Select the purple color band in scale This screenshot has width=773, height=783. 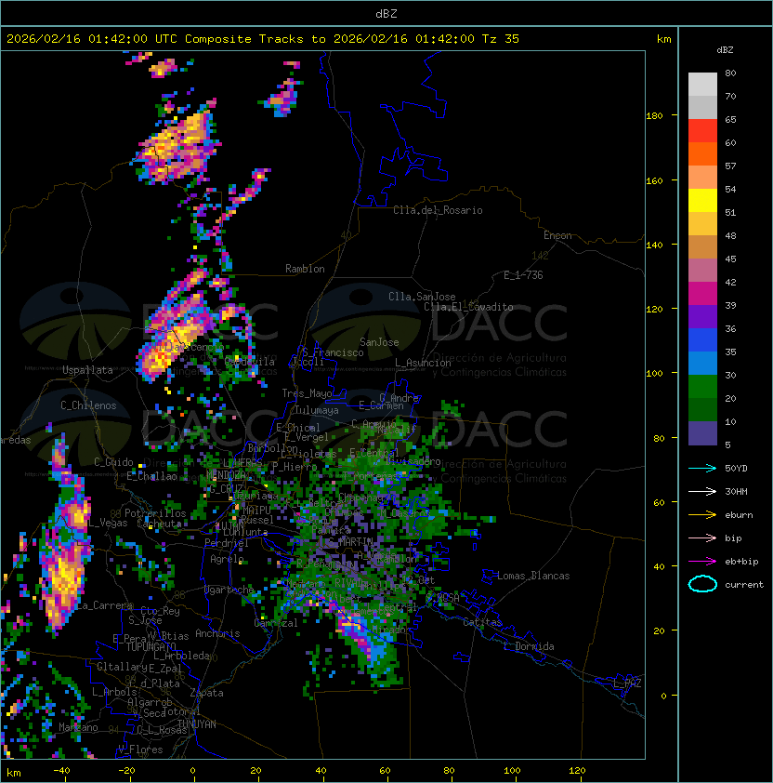pos(702,316)
